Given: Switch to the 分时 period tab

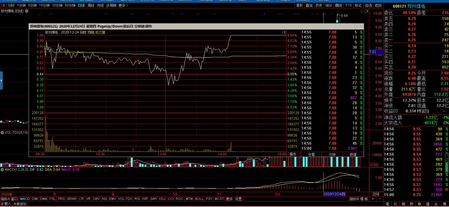Looking at the screenshot, I should click(11, 5).
